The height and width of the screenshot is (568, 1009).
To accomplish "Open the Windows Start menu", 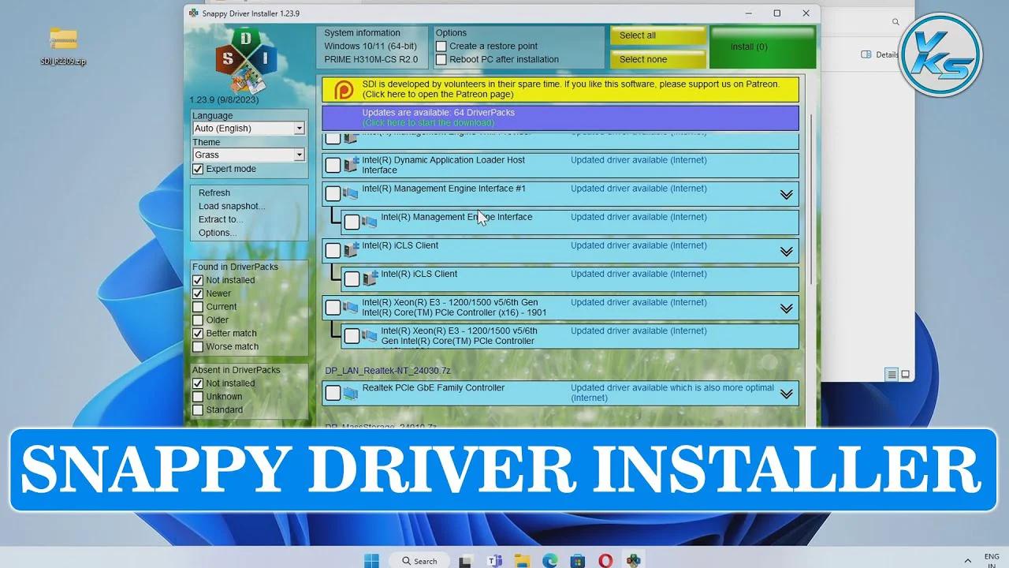I will tap(371, 560).
